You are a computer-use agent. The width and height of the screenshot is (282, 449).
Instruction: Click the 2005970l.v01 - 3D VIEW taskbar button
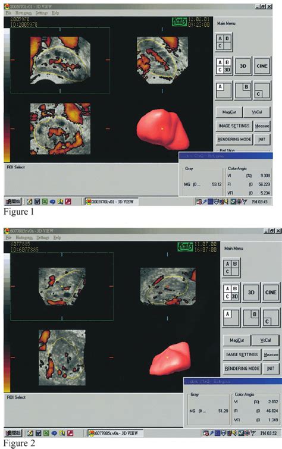coord(112,202)
